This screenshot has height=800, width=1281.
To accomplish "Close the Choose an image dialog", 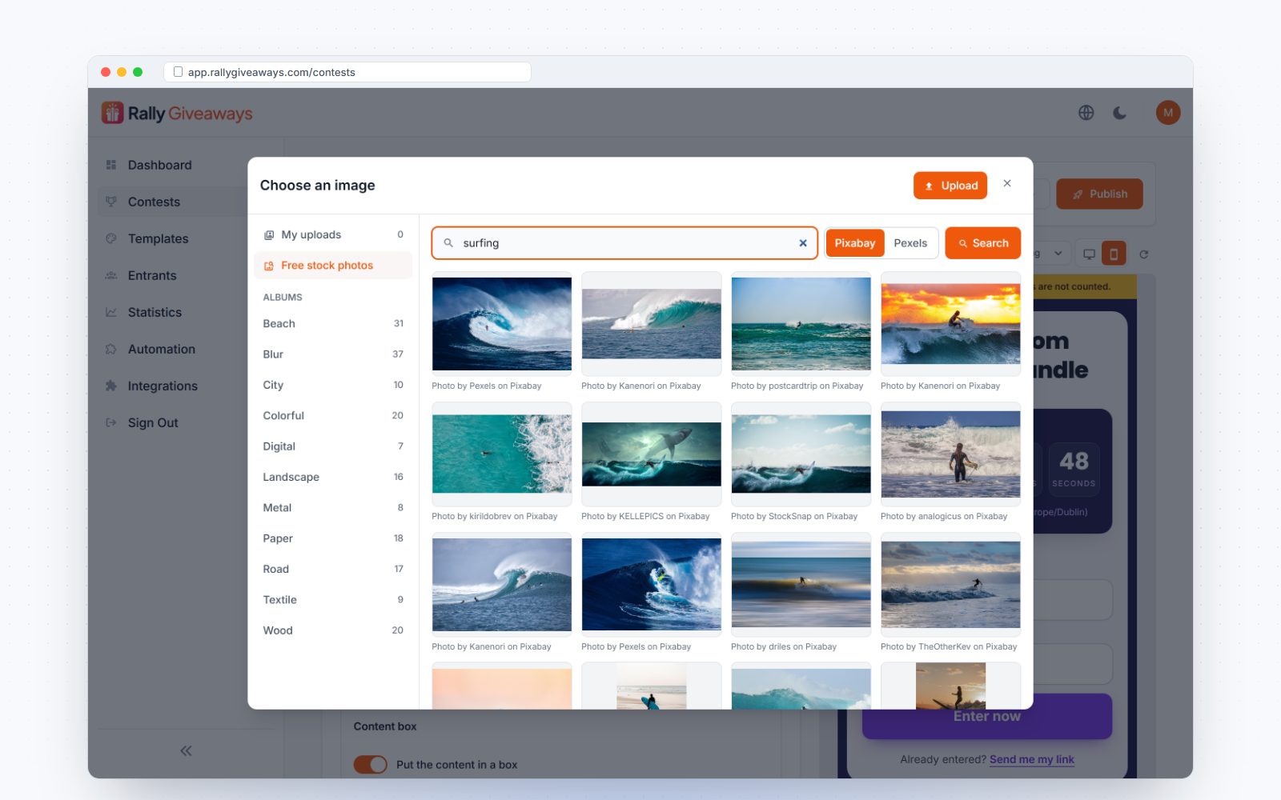I will (x=1007, y=184).
